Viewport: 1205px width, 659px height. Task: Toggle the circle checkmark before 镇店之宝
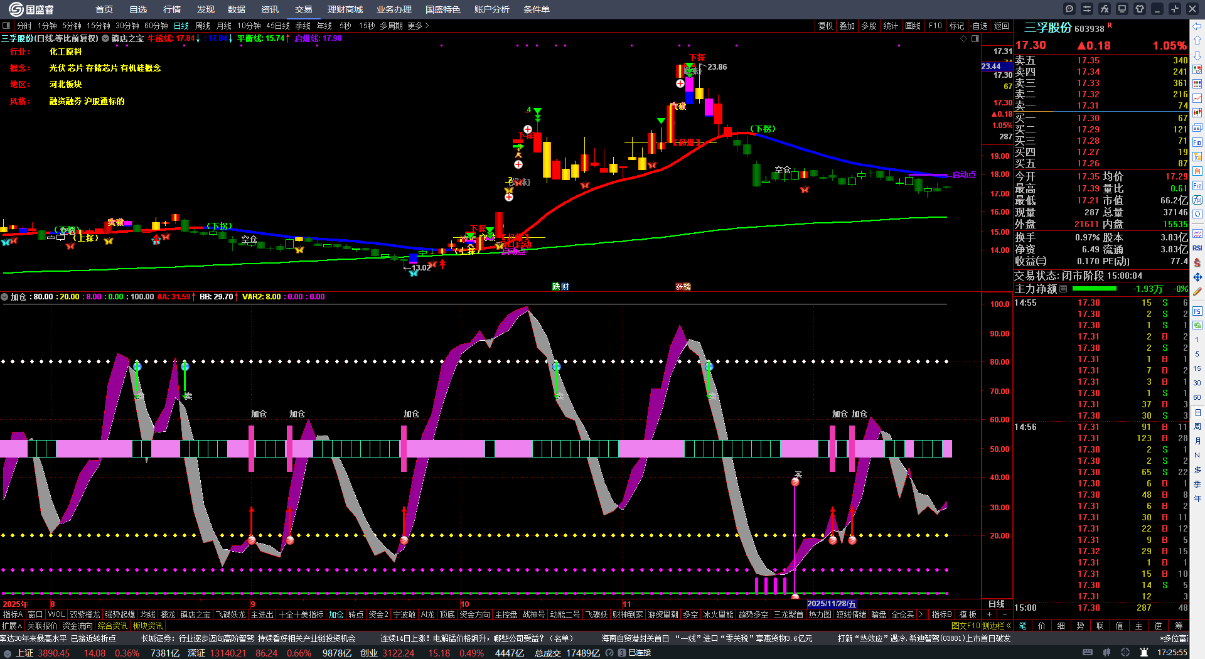pos(105,38)
